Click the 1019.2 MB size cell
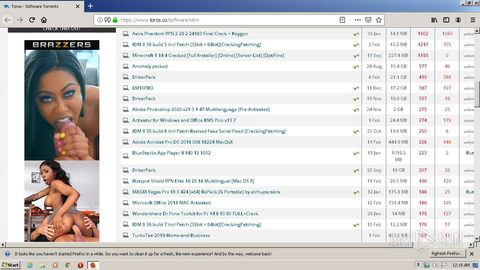This screenshot has width=480, height=270. [398, 156]
